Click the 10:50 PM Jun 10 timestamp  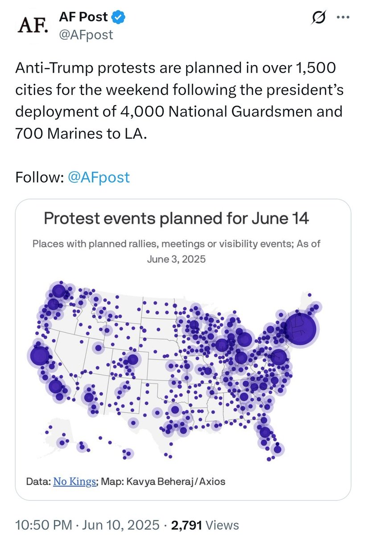[87, 525]
